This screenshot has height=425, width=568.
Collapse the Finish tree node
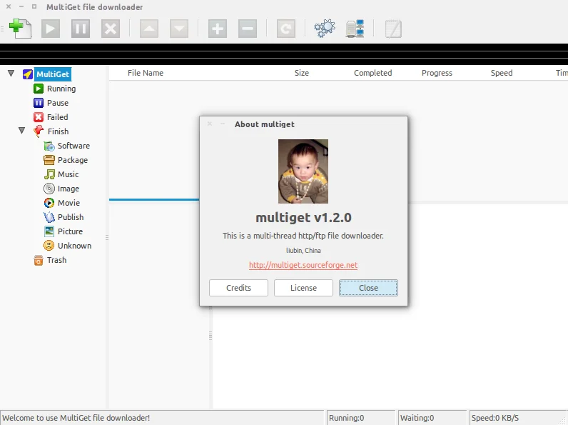pos(21,131)
